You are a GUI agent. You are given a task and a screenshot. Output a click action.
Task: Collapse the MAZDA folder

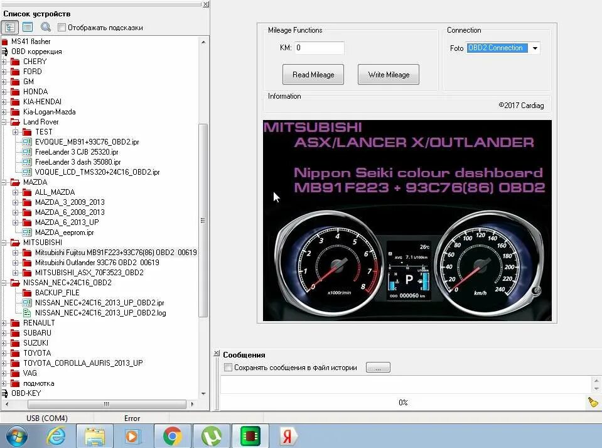4,182
